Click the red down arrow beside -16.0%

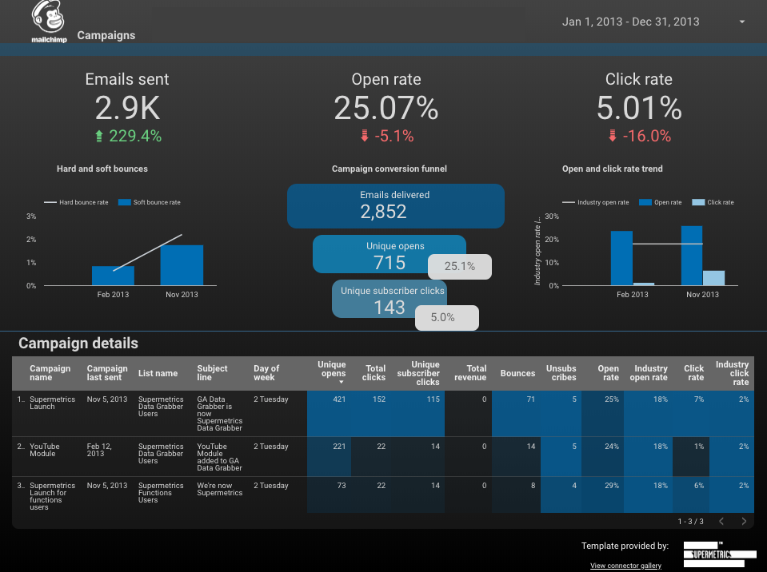pyautogui.click(x=613, y=136)
